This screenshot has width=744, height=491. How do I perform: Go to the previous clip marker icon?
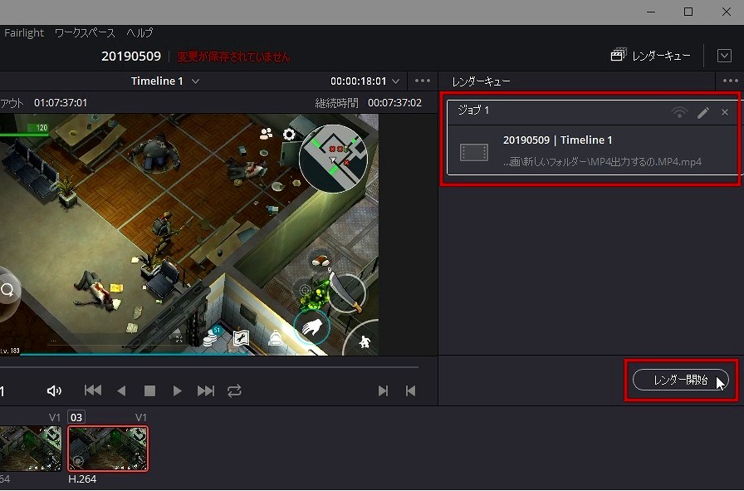click(410, 390)
